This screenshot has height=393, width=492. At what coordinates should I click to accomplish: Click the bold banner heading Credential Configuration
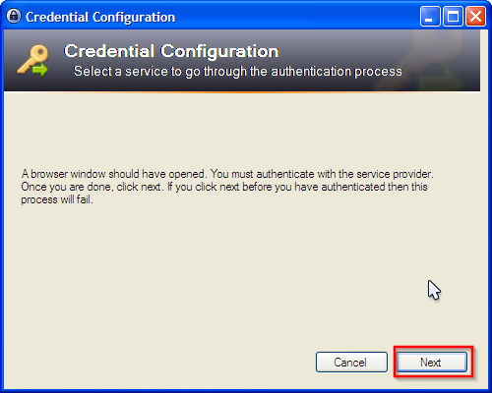[171, 51]
